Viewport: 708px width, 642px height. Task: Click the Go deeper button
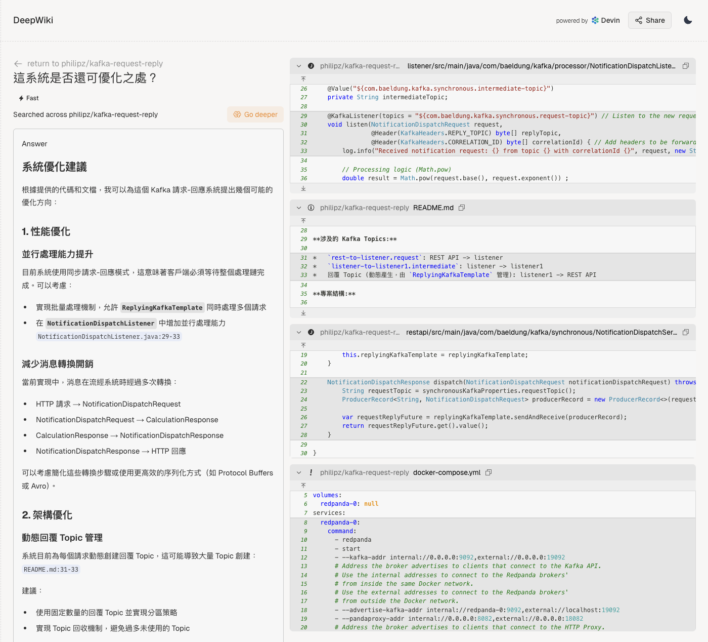click(255, 114)
